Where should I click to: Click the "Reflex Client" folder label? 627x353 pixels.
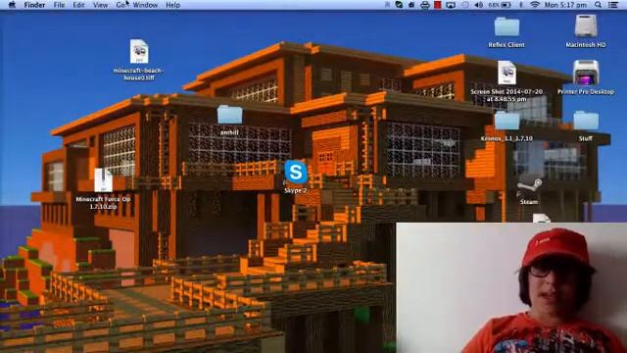click(506, 45)
